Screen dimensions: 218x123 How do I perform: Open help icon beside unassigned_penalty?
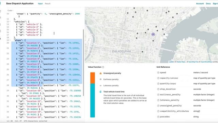[x=158, y=106]
